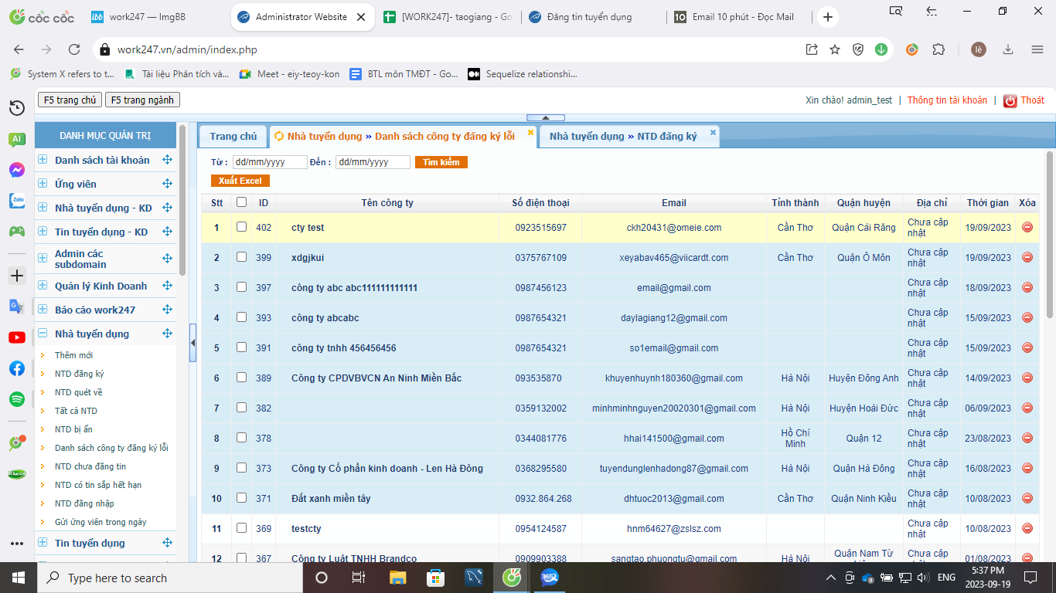Open Zalo from the browser sidebar
Viewport: 1056px width, 593px height.
pos(16,201)
